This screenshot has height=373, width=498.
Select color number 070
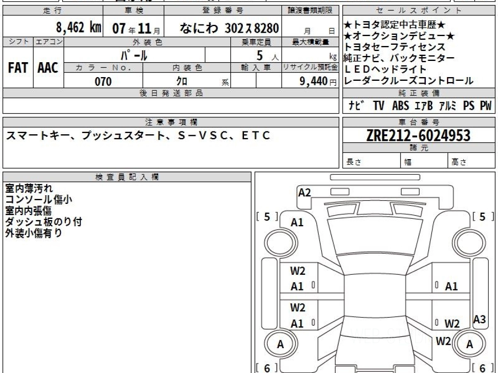tap(103, 81)
